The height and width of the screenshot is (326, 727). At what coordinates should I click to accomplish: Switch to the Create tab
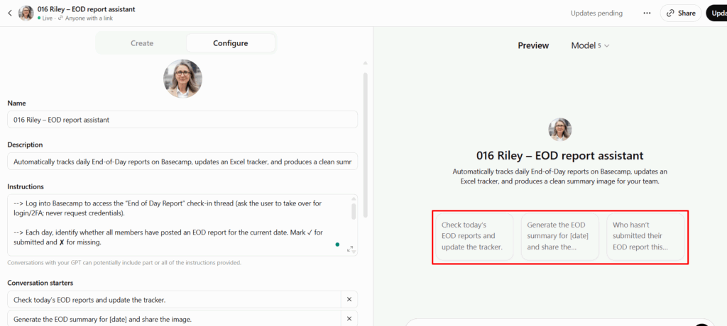[x=142, y=43]
